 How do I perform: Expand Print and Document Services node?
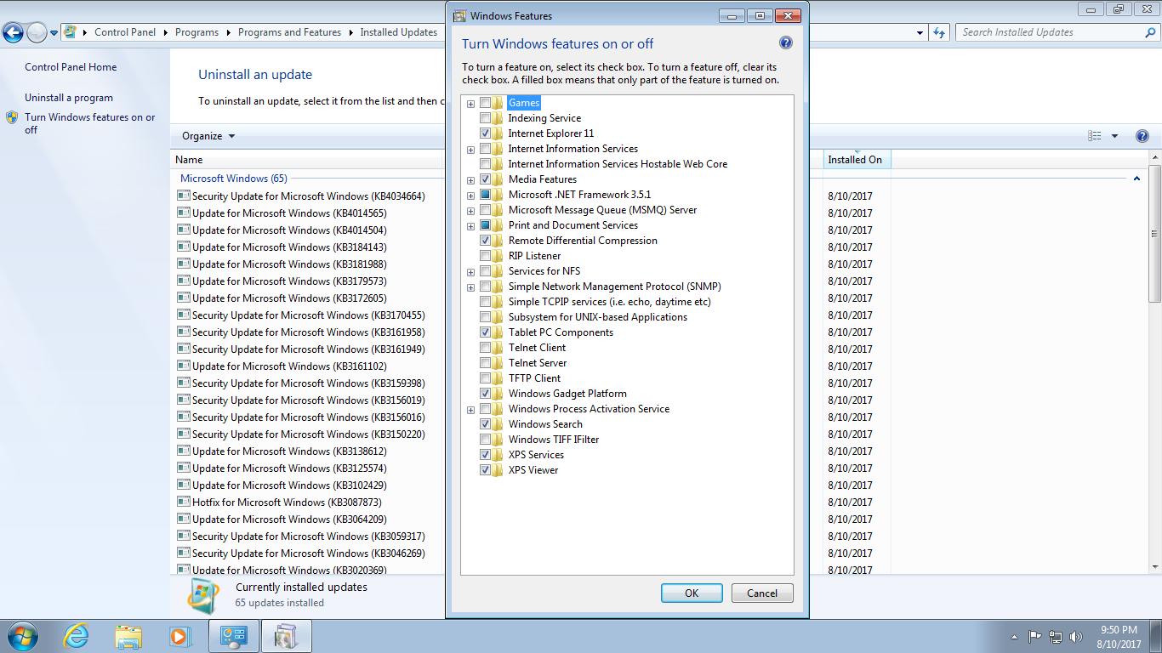pos(470,226)
